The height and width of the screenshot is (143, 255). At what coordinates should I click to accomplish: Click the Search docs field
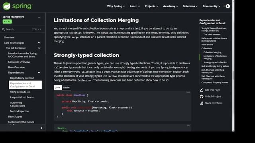click(x=22, y=29)
